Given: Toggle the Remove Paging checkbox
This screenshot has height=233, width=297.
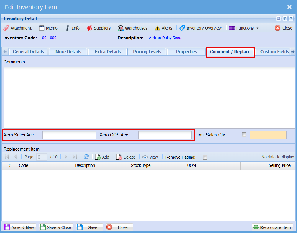Looking at the screenshot, I should point(205,157).
